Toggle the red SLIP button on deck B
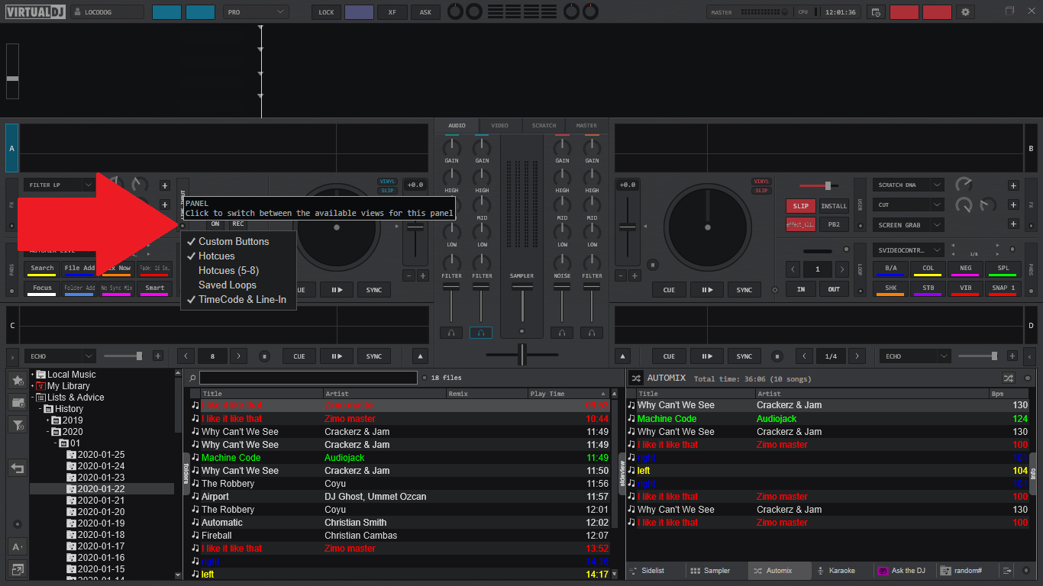The height and width of the screenshot is (586, 1043). point(800,206)
